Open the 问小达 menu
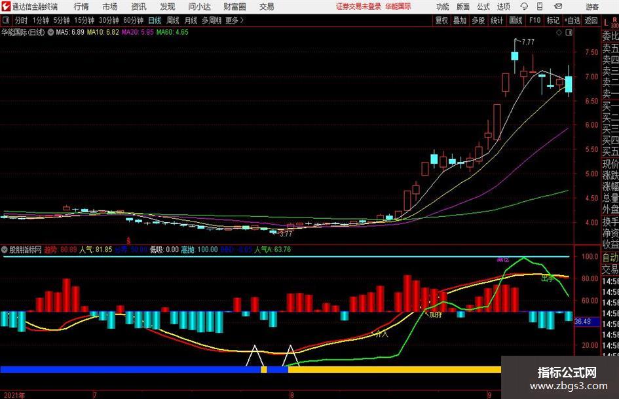The height and width of the screenshot is (399, 619). 199,7
